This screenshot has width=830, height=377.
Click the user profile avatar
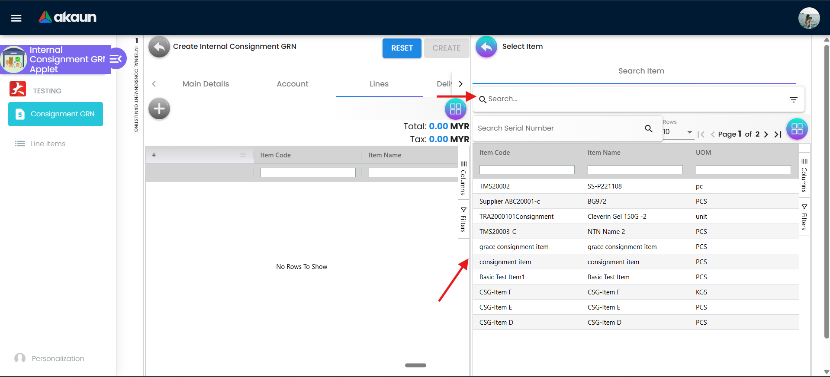click(x=808, y=18)
